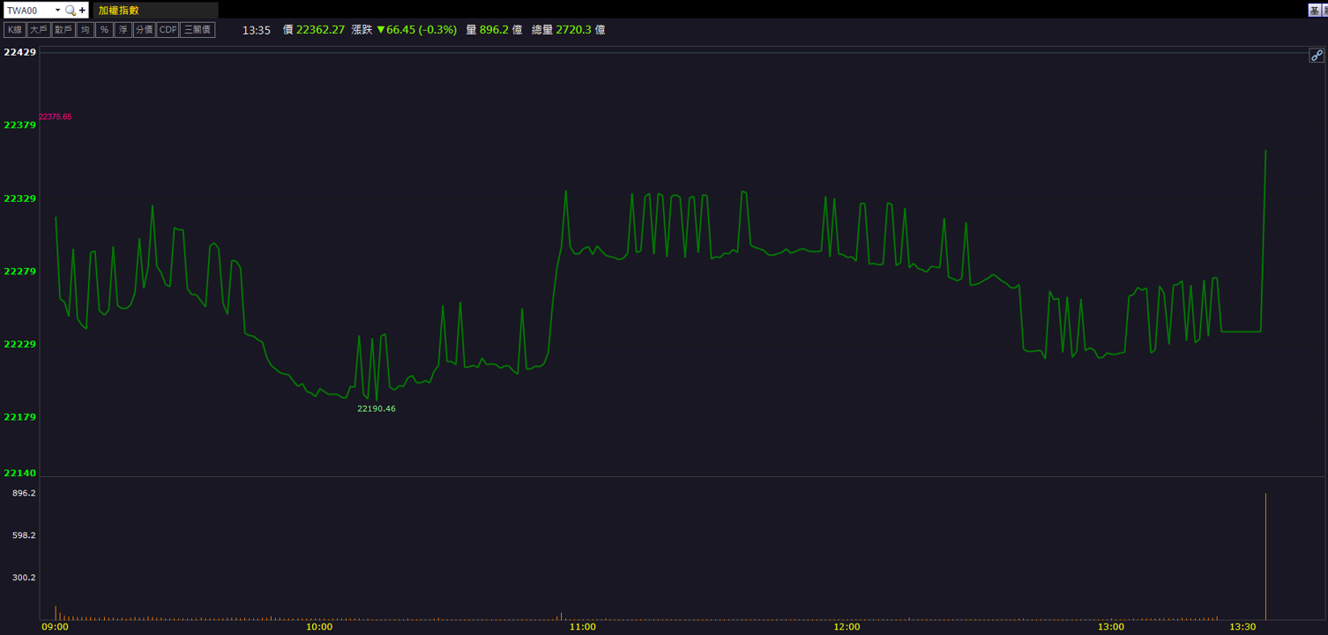
Task: Click the 基 button at top right
Action: pos(1314,11)
